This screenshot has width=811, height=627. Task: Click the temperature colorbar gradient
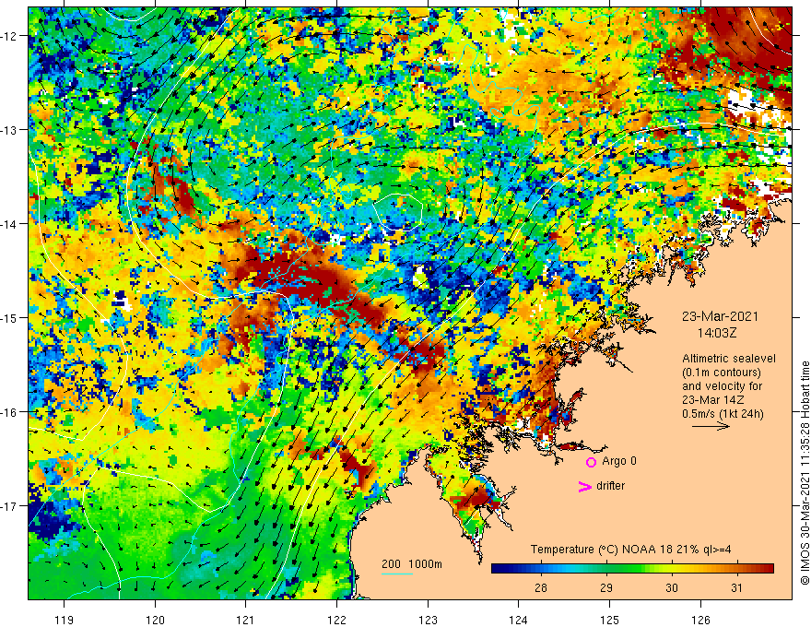pos(632,569)
